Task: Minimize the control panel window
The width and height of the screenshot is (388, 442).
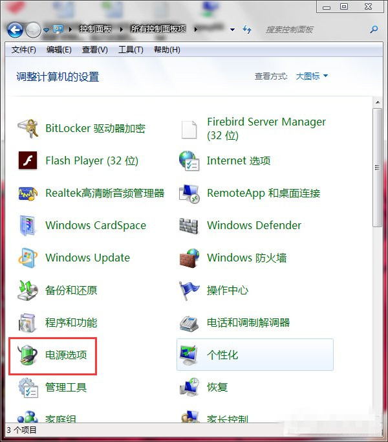Action: point(327,6)
